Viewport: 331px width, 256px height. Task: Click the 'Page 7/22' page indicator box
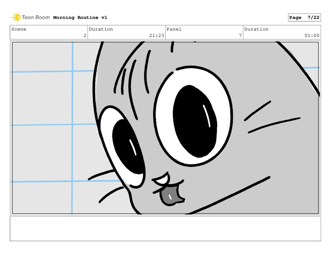click(304, 17)
